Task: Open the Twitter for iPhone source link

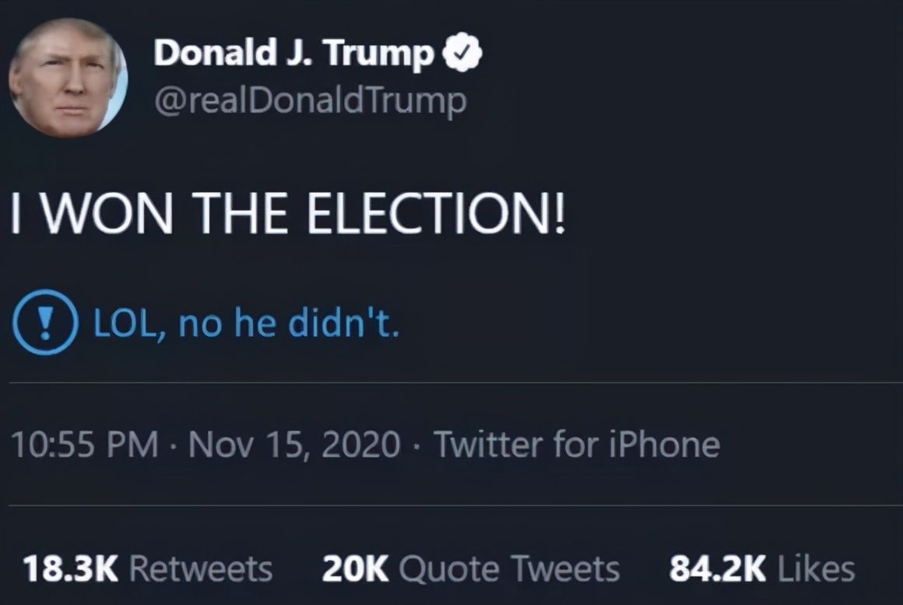Action: 577,445
